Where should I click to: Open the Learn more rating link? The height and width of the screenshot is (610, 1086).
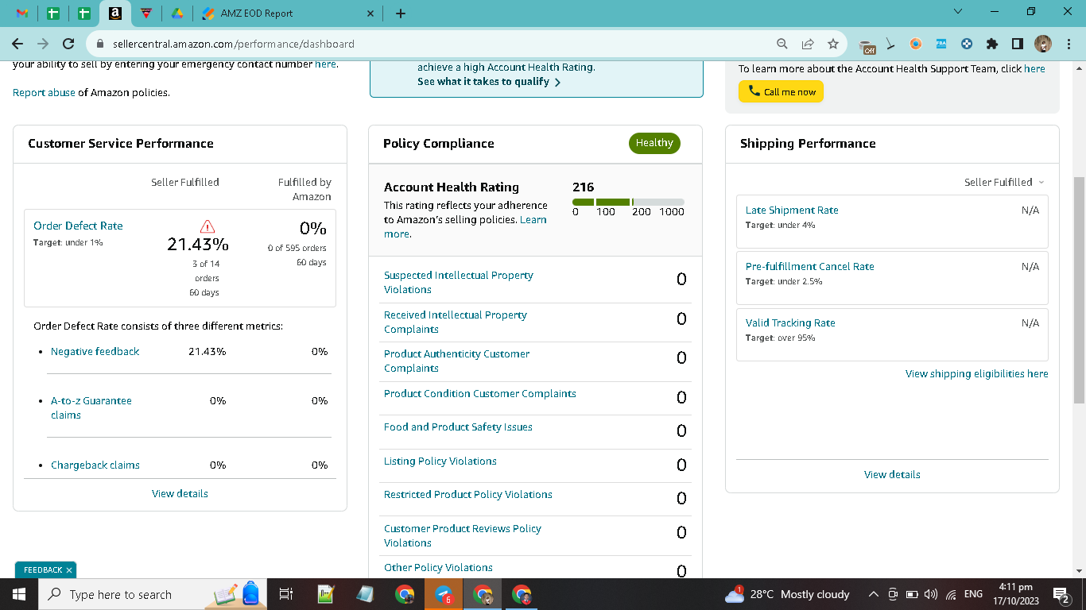point(465,226)
